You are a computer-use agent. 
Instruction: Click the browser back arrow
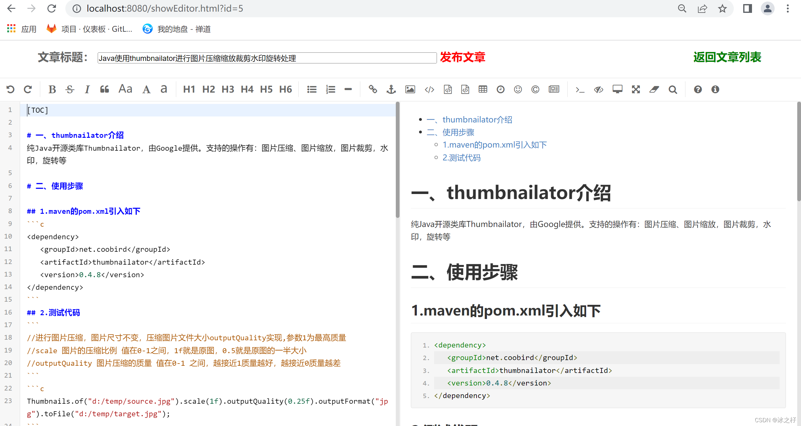11,8
